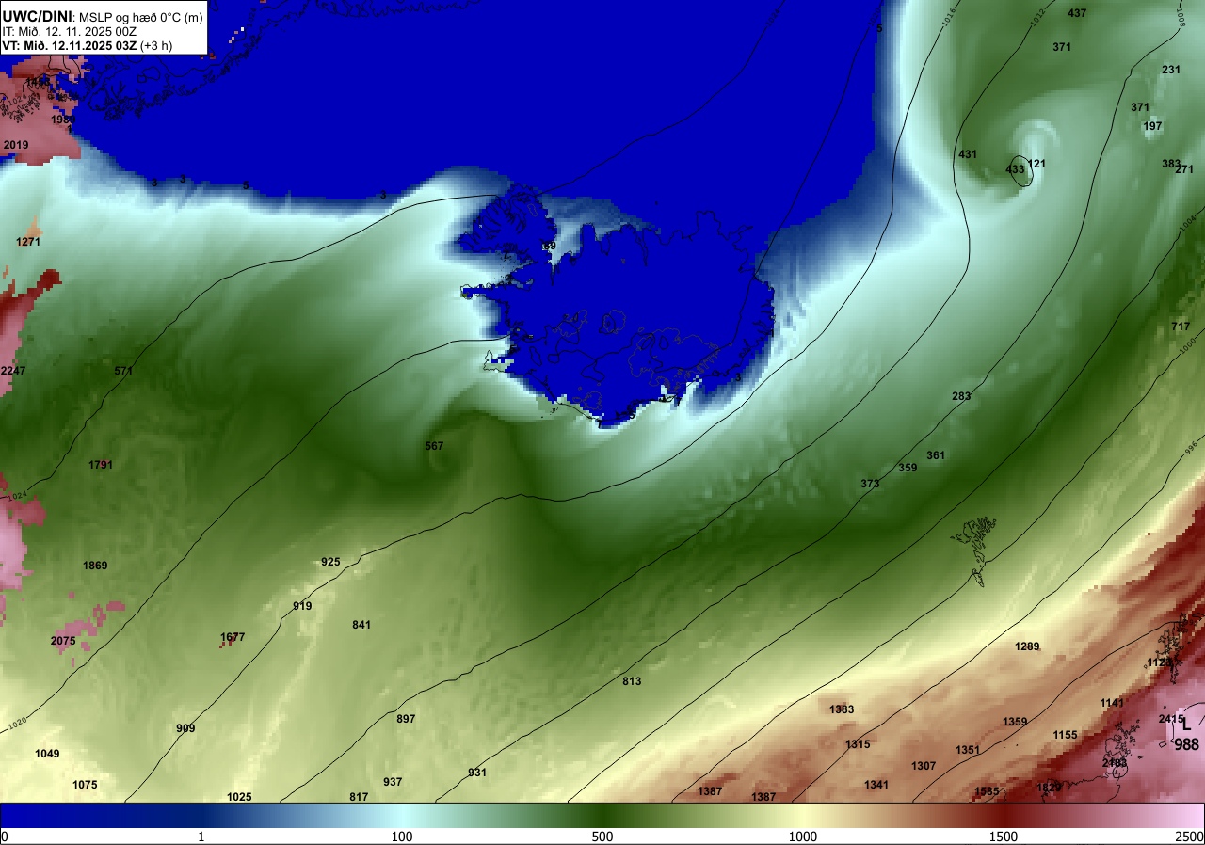Click the value 433 inside the closed contour
Image resolution: width=1205 pixels, height=845 pixels.
pos(1015,169)
